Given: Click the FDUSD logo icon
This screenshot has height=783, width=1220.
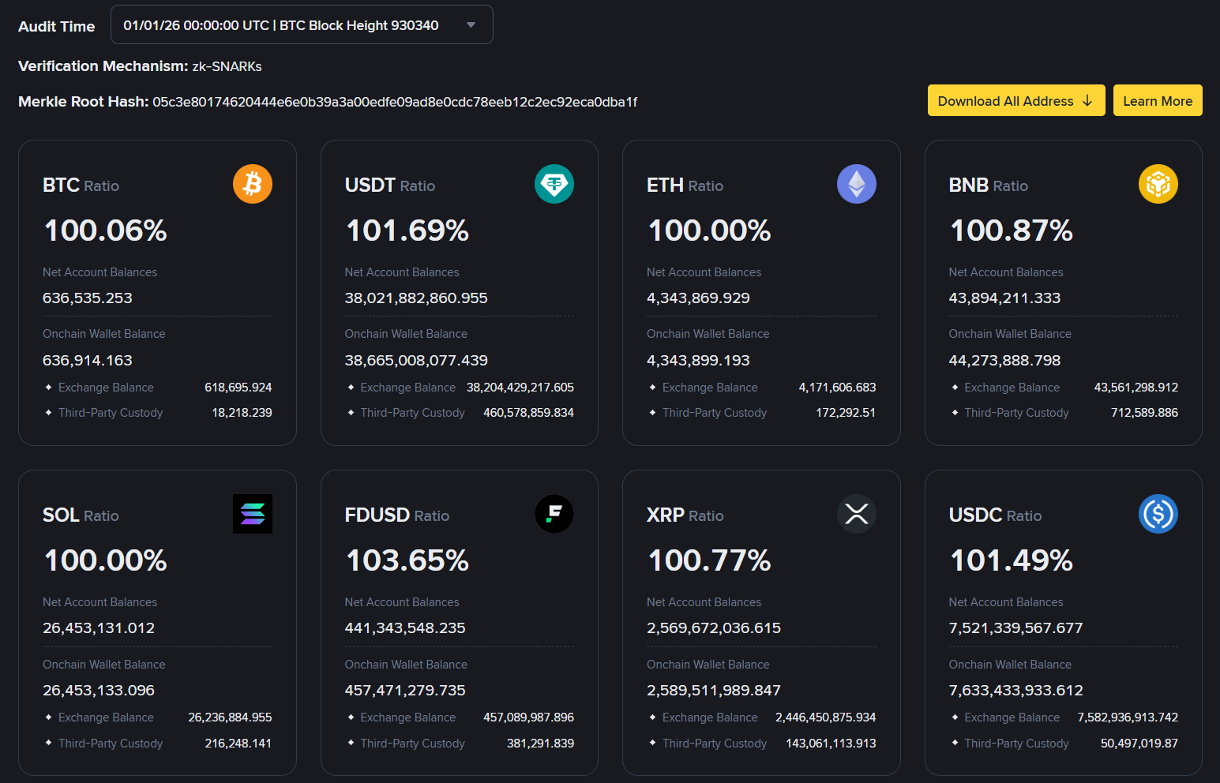Looking at the screenshot, I should point(554,514).
